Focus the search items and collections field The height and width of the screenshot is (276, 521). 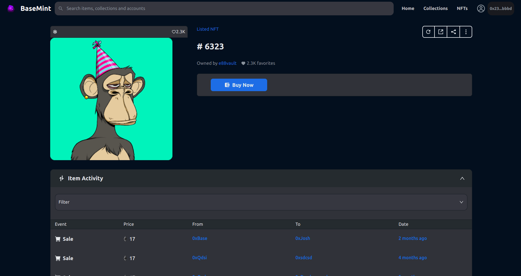point(224,9)
